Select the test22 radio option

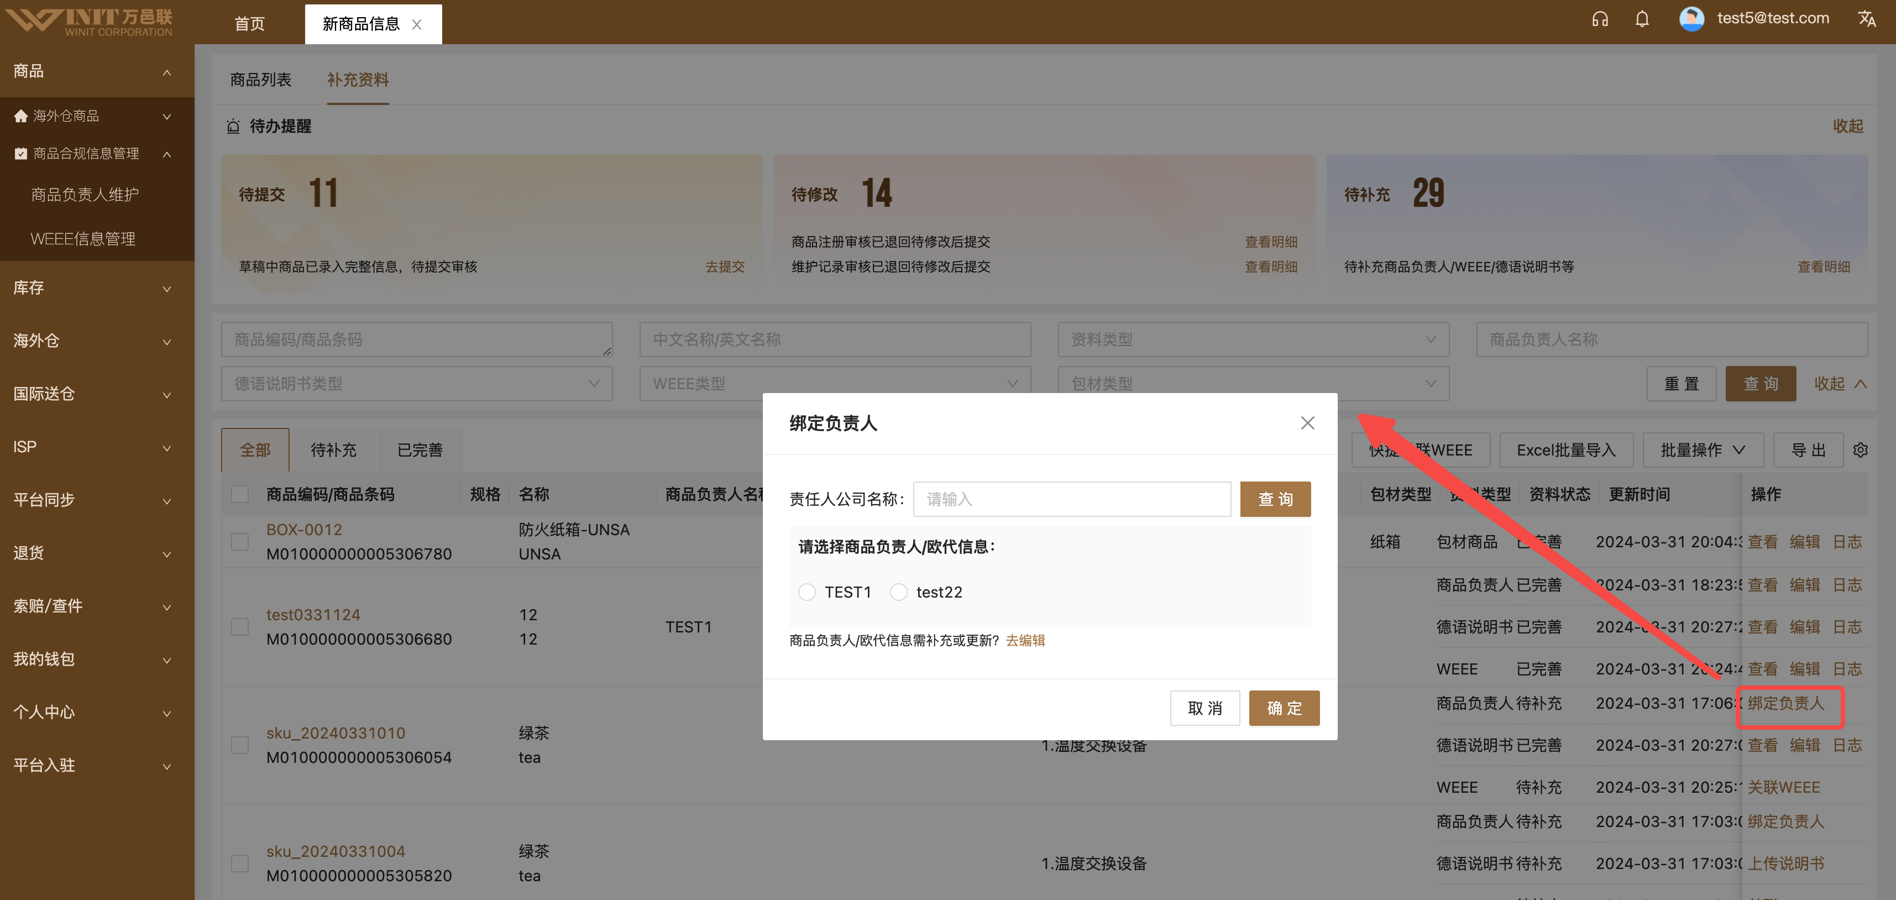point(898,593)
